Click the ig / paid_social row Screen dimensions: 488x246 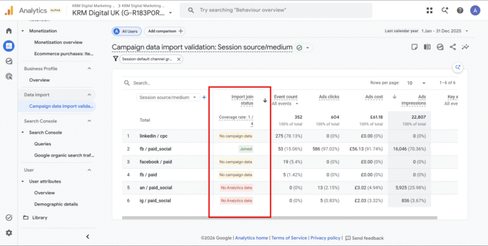click(x=290, y=200)
